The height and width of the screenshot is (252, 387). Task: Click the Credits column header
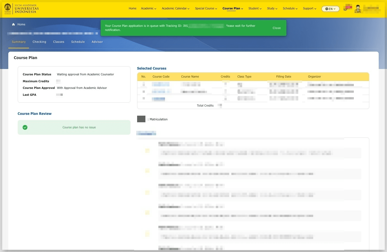tap(225, 77)
